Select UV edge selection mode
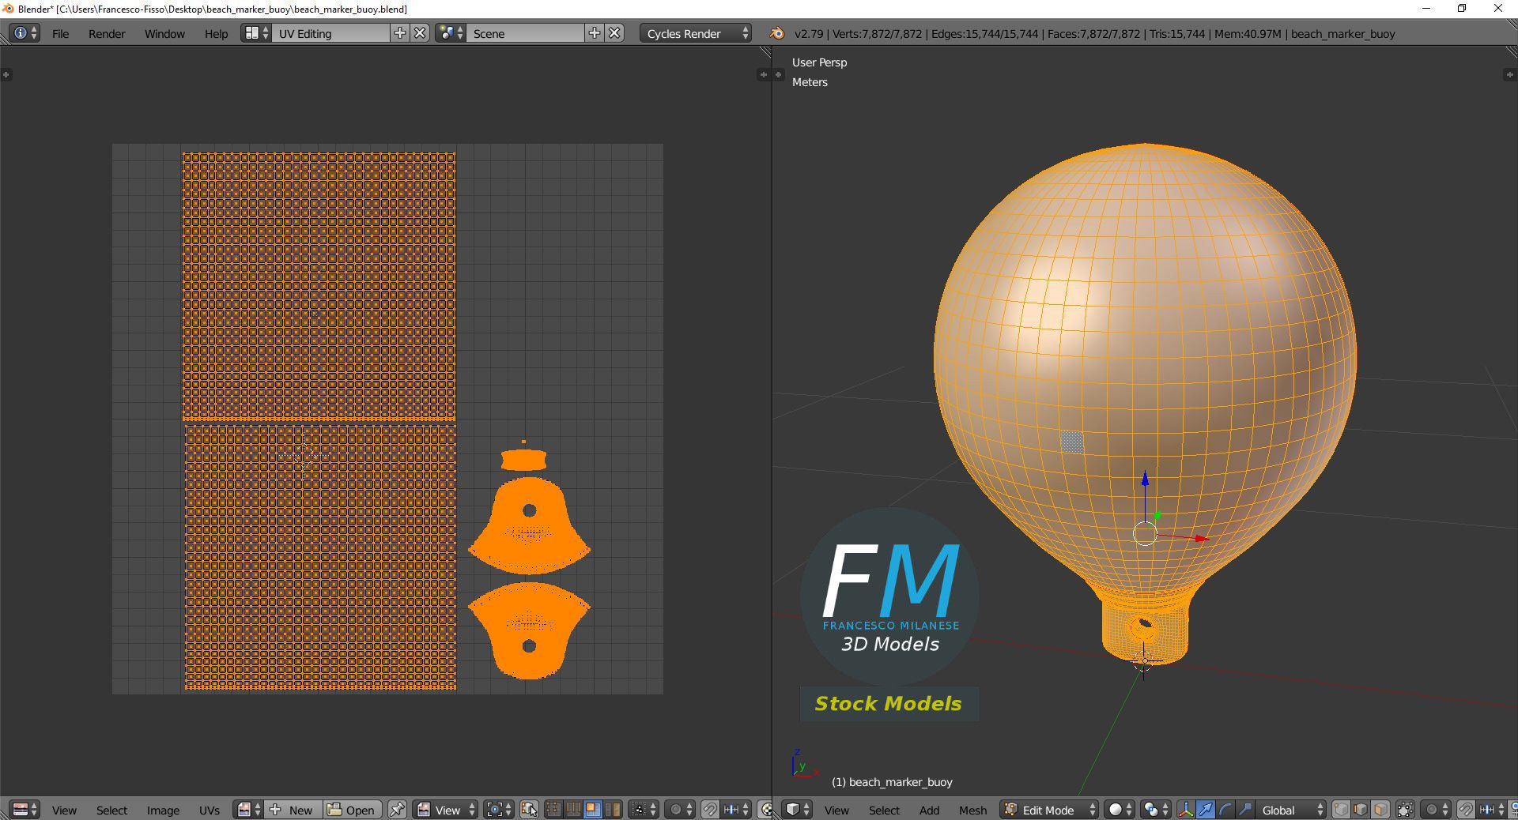Screen dimensions: 1518x820 572,810
